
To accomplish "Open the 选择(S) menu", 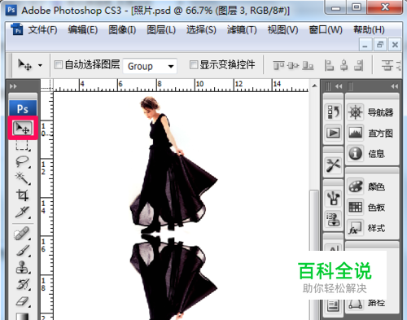I will click(x=201, y=29).
